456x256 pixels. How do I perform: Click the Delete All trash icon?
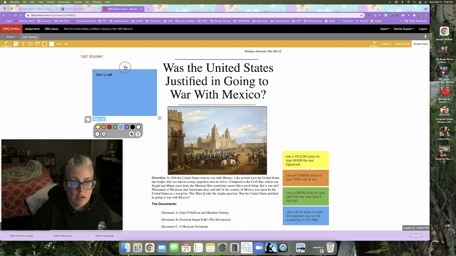(x=374, y=44)
